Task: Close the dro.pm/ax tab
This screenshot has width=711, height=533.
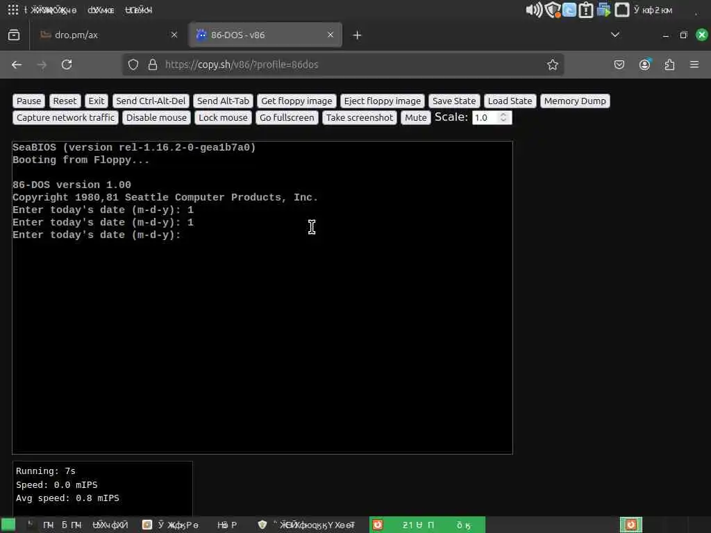Action: coord(174,35)
